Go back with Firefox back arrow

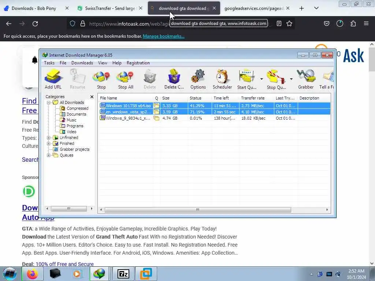coord(9,24)
